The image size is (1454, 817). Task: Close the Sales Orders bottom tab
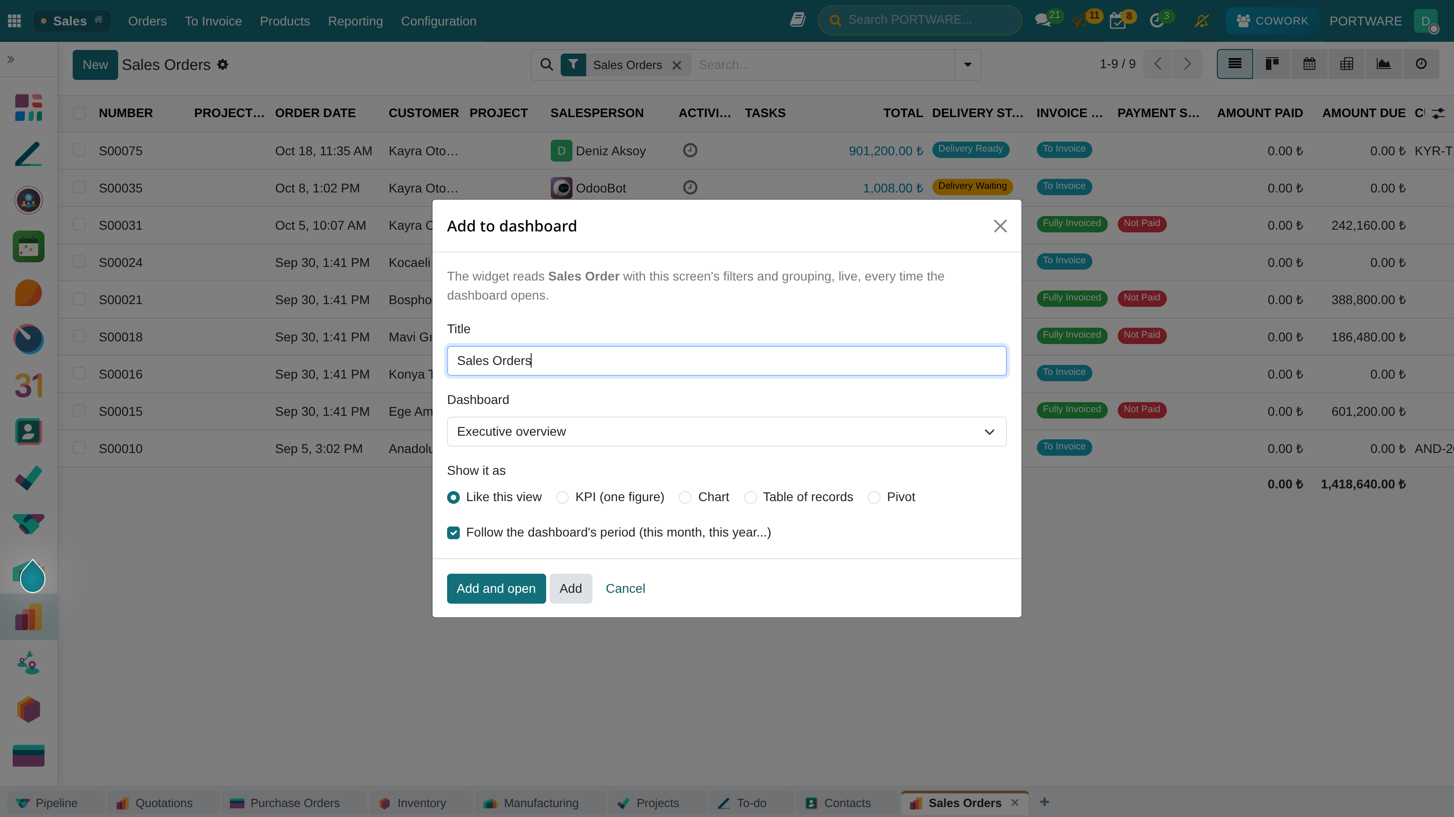(x=1015, y=802)
